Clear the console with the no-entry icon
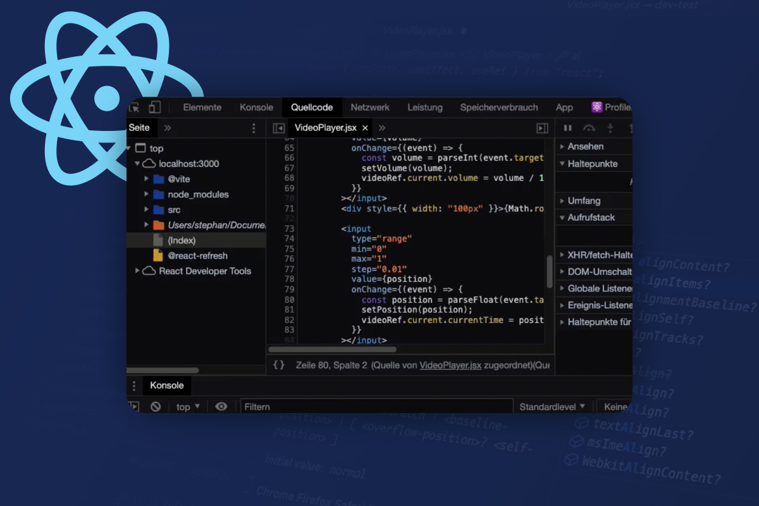The height and width of the screenshot is (506, 759). [x=156, y=406]
